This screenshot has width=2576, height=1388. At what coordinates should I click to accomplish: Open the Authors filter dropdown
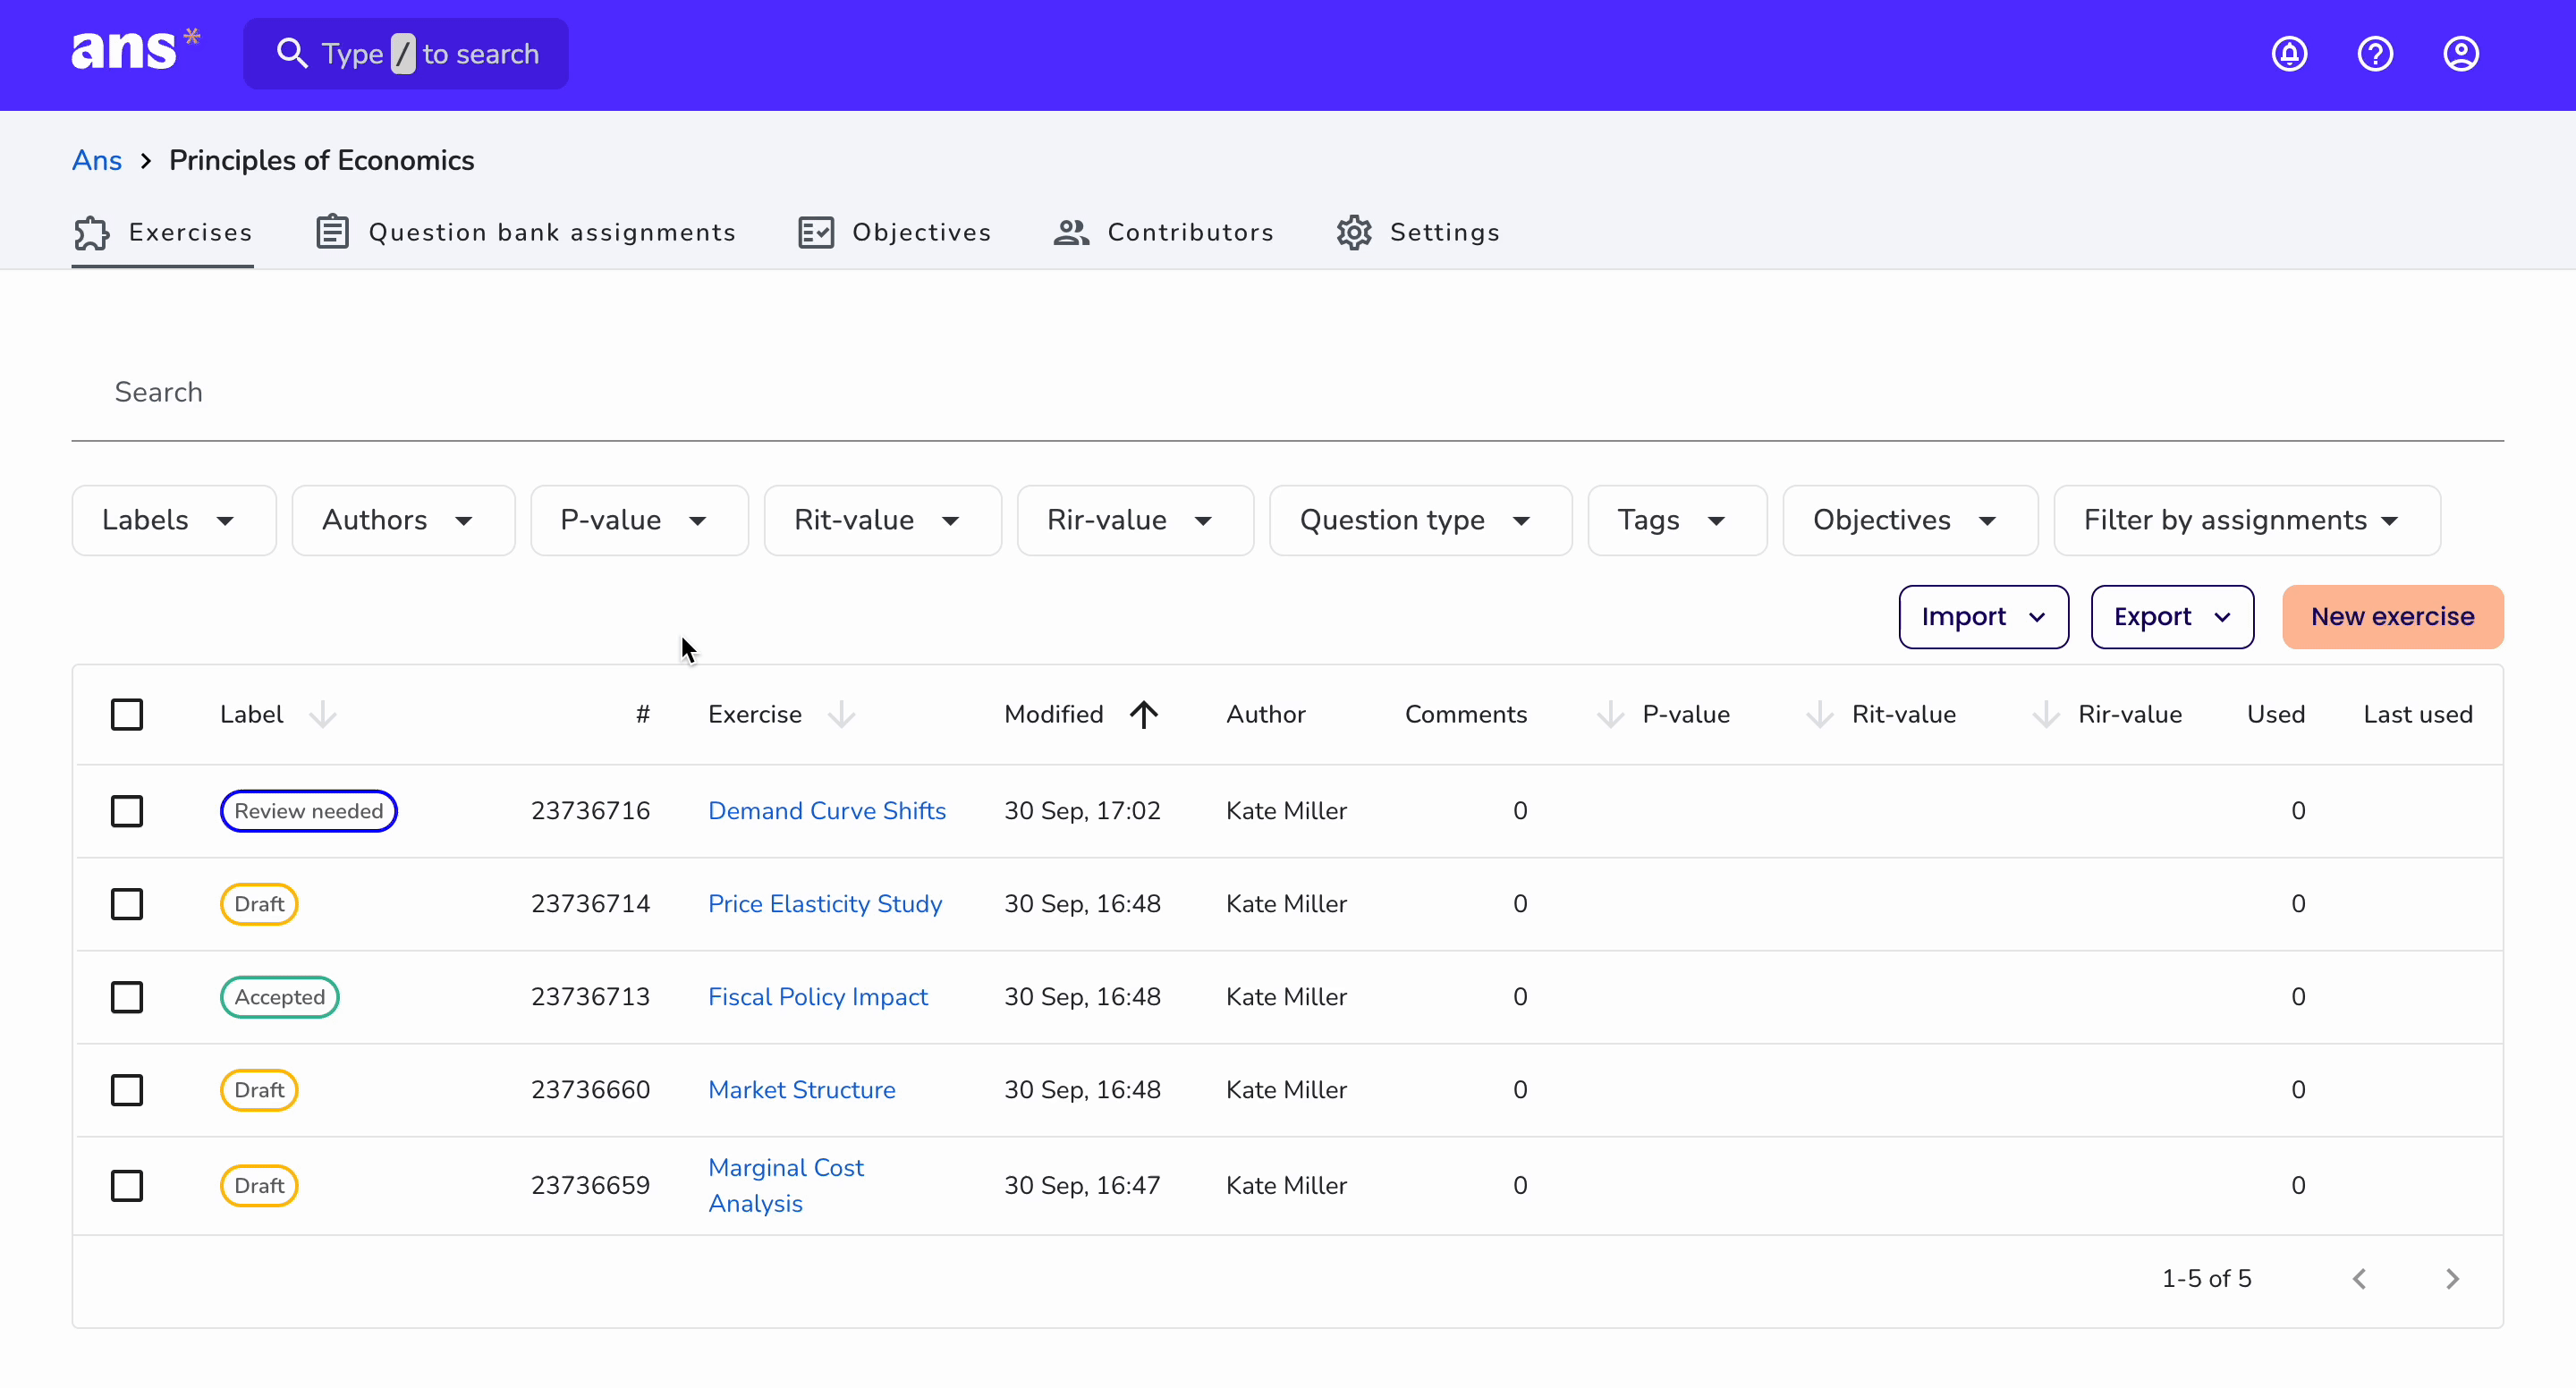coord(403,520)
